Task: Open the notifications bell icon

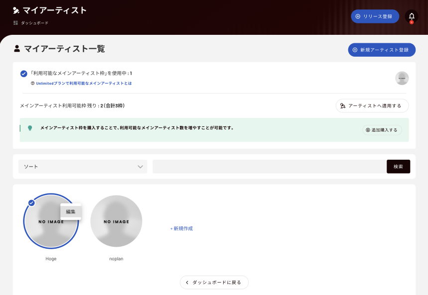Action: click(412, 16)
